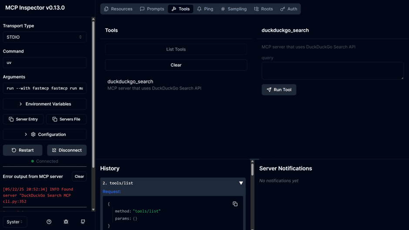Copy the tools/list request JSON
The width and height of the screenshot is (409, 230).
tap(235, 204)
